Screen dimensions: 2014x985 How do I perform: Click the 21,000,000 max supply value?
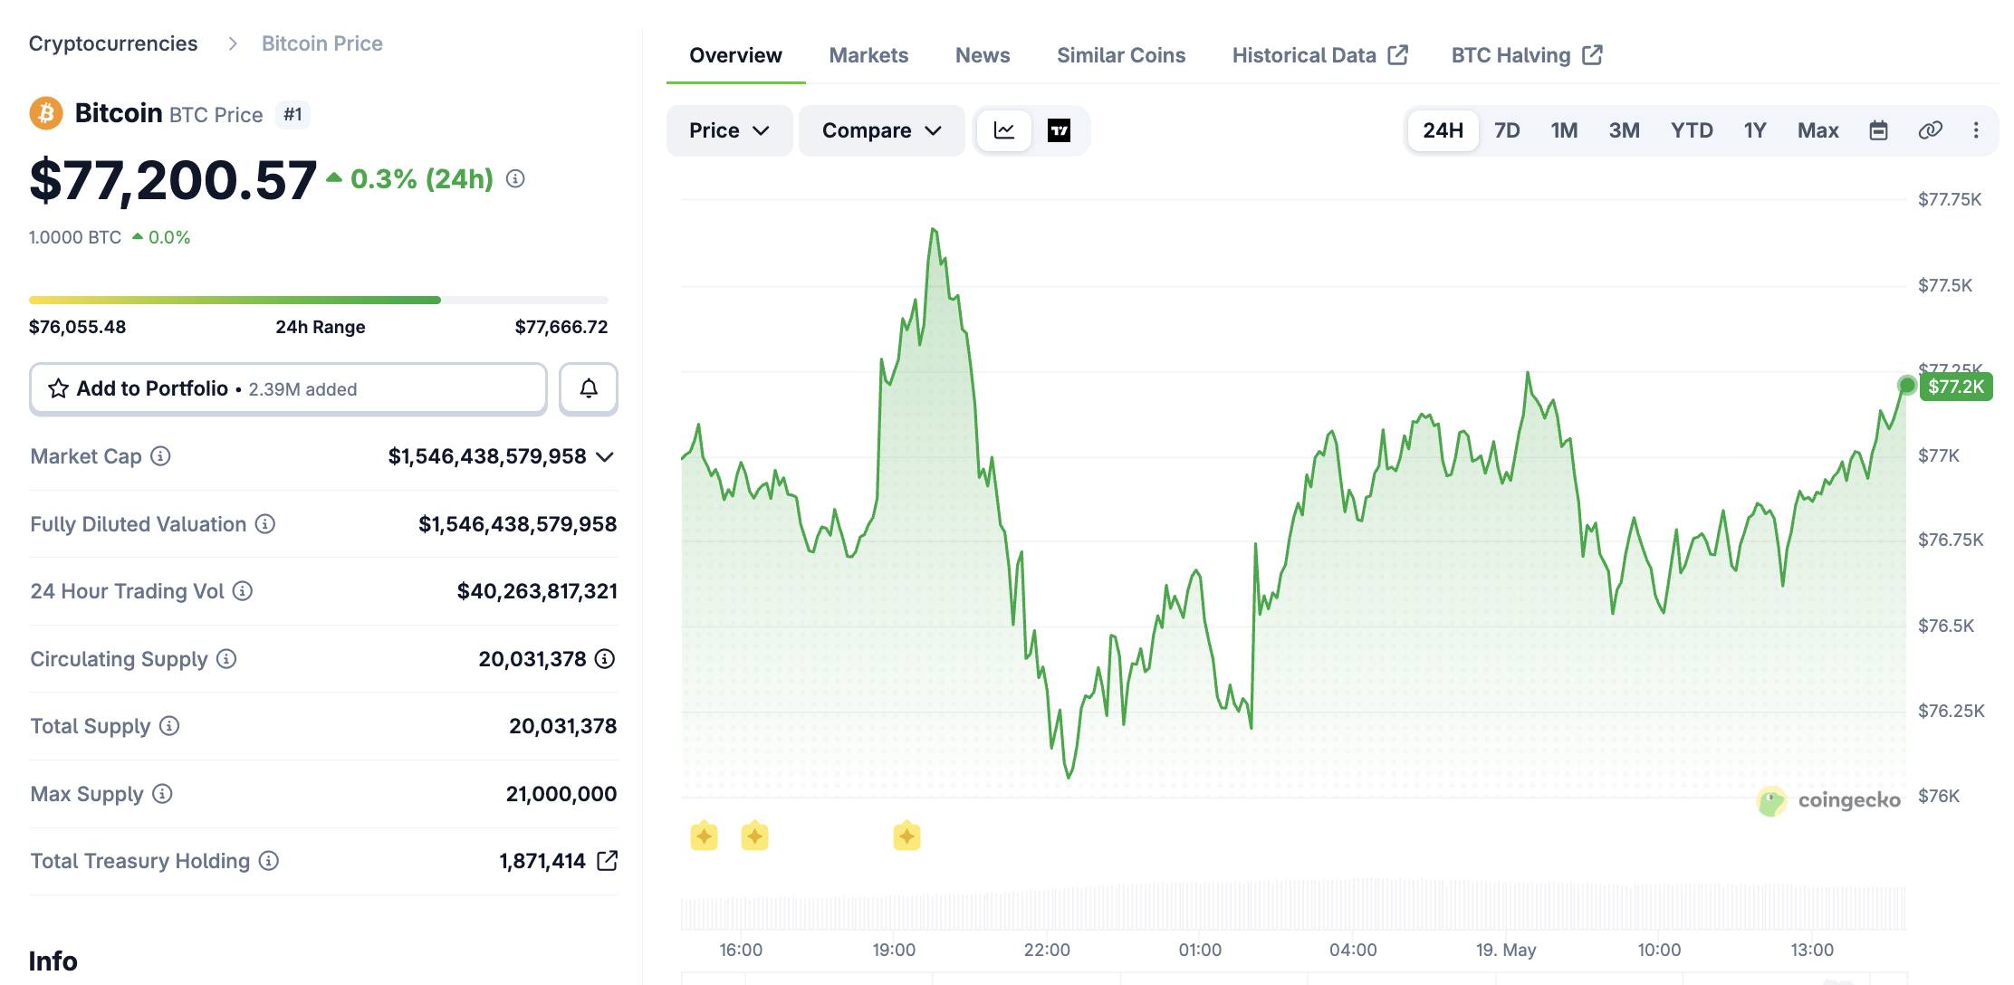pos(561,794)
